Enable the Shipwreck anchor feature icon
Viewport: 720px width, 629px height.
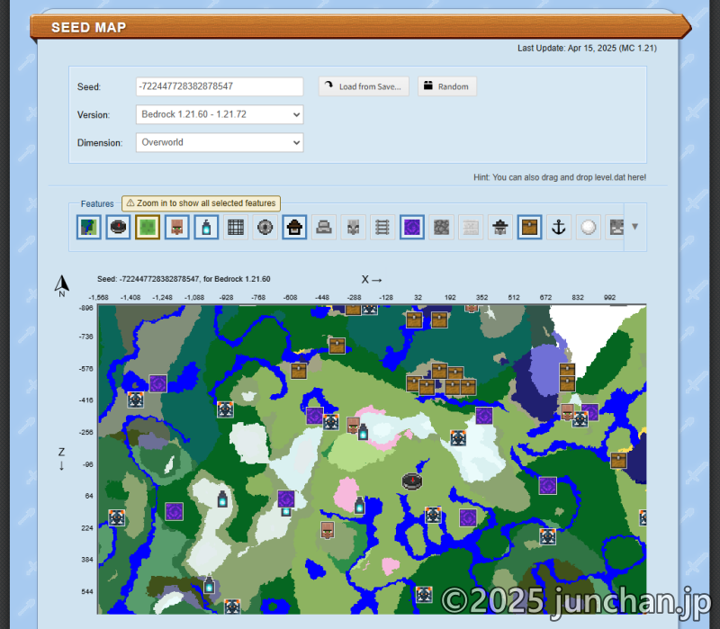click(x=559, y=227)
